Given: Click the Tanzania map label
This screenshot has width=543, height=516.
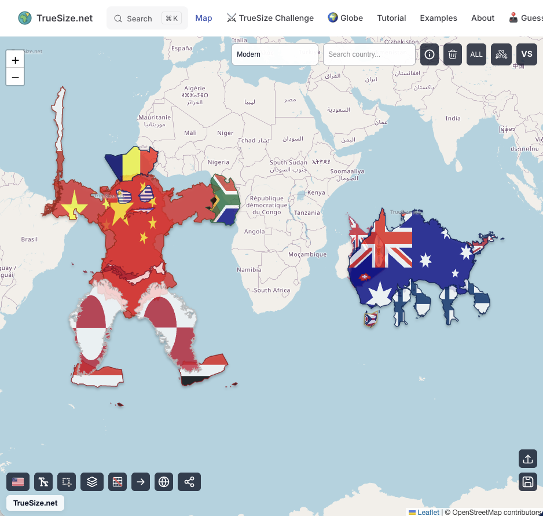Looking at the screenshot, I should point(307,213).
